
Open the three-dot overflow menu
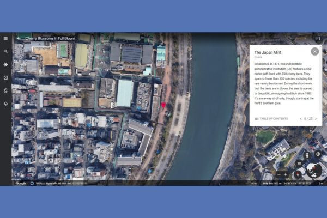pos(320,38)
